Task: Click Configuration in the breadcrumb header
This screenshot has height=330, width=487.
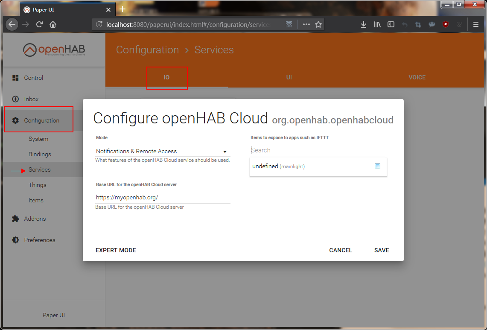Action: pos(148,50)
